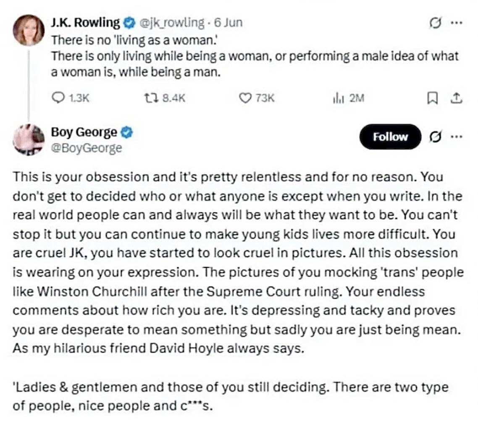Click Boy George's verified badge
The image size is (478, 432).
click(127, 133)
